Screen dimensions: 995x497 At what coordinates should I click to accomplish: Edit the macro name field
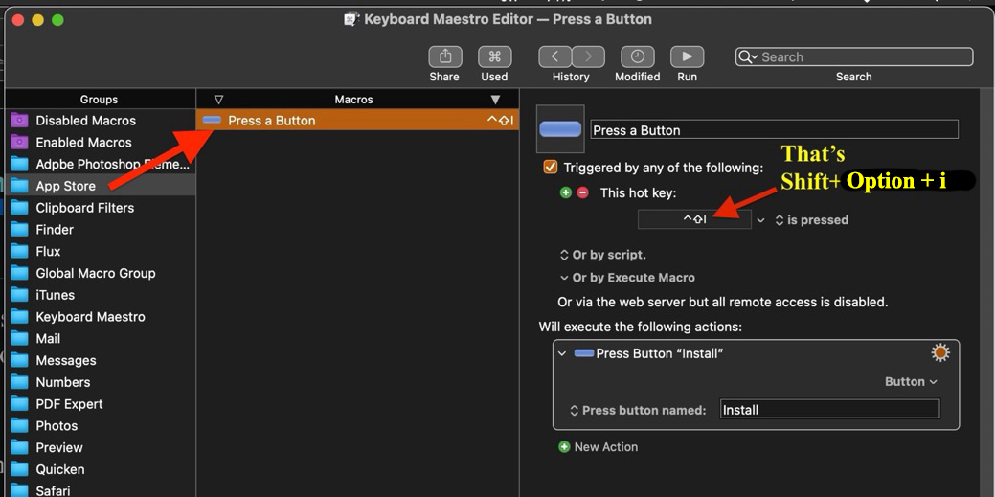[x=774, y=130]
